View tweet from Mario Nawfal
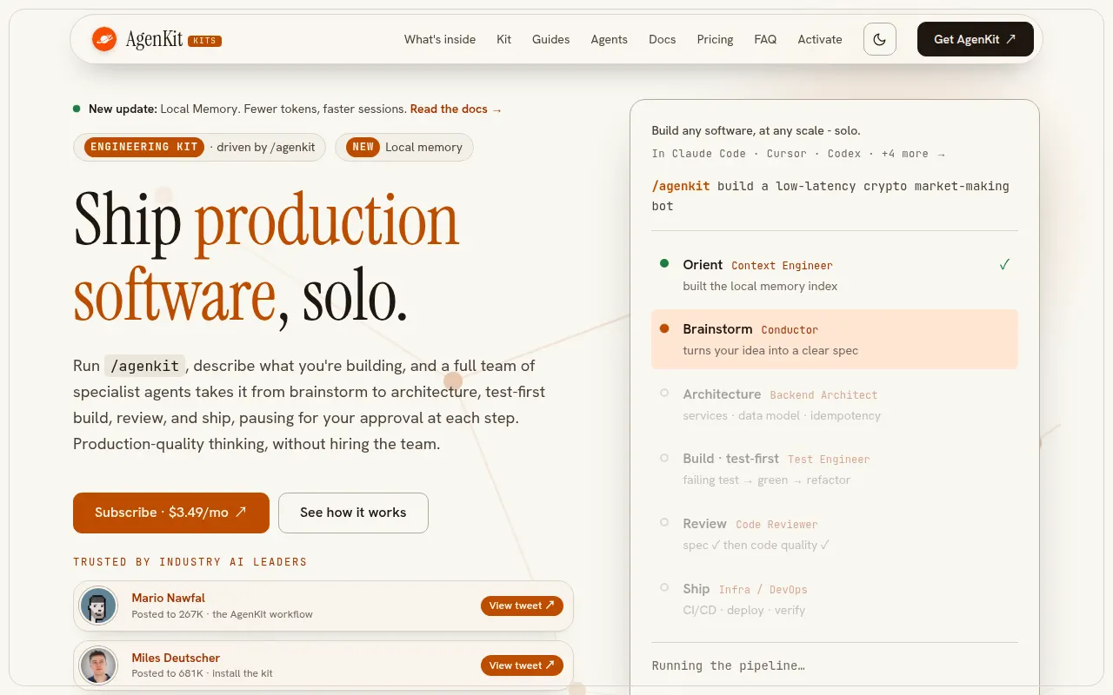Image resolution: width=1113 pixels, height=695 pixels. click(x=522, y=606)
